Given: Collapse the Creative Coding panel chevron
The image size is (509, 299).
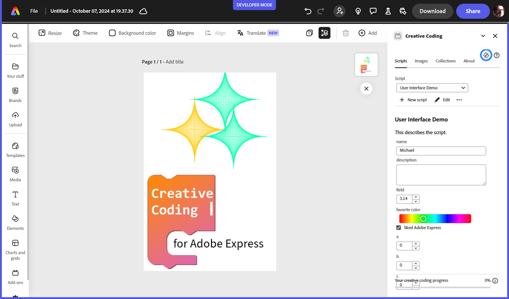Looking at the screenshot, I should click(x=483, y=36).
